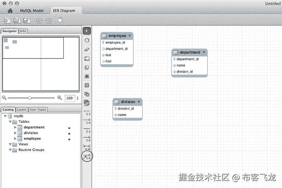Select department table row in catalog
Viewport: 282px width, 188px height.
tap(41, 127)
